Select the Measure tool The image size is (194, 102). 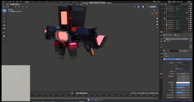(x=4, y=36)
